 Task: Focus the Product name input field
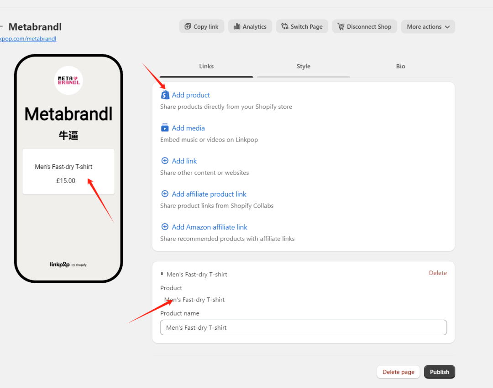pyautogui.click(x=304, y=327)
